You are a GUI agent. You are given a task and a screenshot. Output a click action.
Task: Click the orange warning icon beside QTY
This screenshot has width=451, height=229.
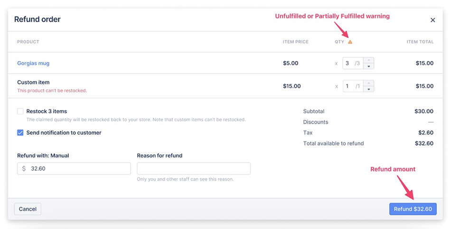point(350,42)
